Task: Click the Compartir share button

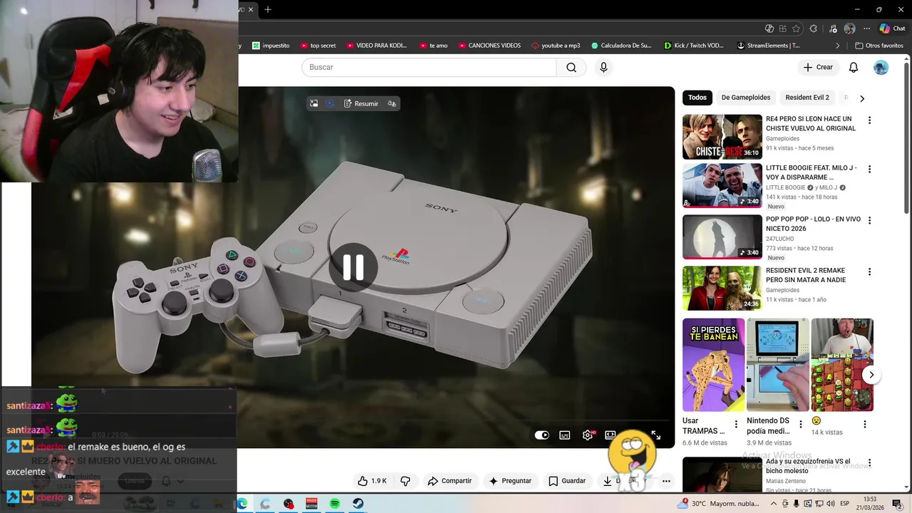Action: [450, 481]
